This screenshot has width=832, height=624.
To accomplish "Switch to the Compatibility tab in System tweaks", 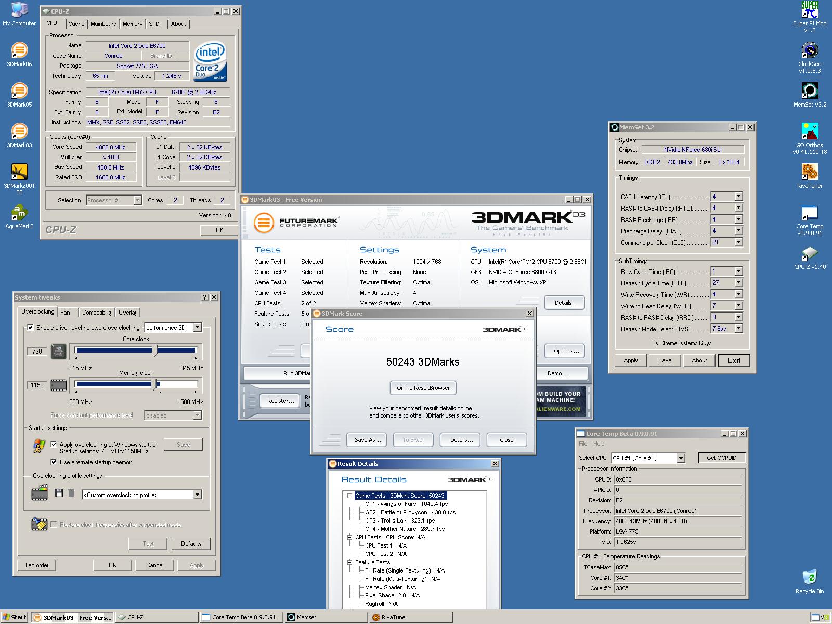I will [x=97, y=313].
